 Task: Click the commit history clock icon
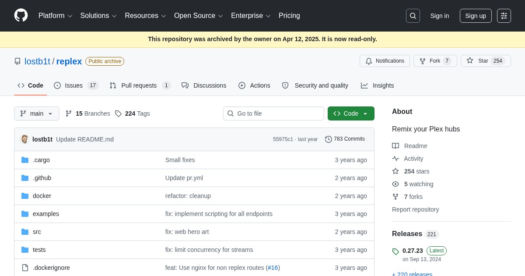click(x=329, y=139)
